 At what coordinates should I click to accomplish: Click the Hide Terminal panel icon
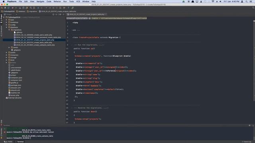pos(253,126)
